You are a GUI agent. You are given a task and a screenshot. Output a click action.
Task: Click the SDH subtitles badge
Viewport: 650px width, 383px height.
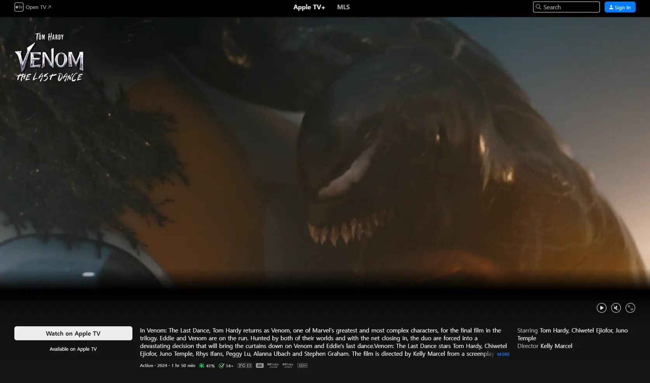tap(302, 366)
